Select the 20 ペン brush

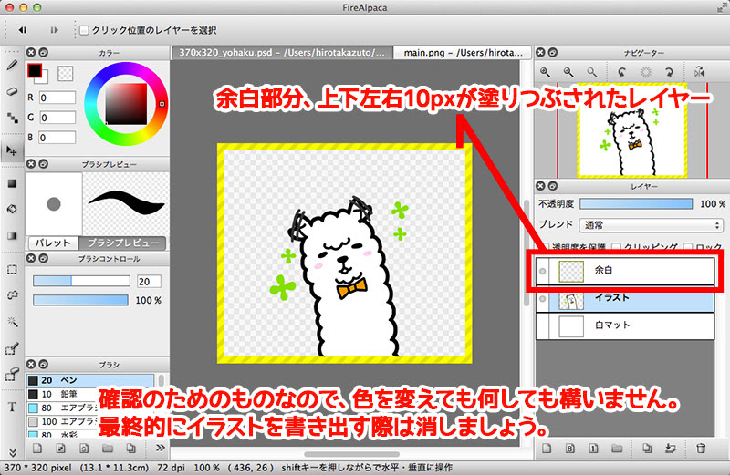tap(90, 380)
